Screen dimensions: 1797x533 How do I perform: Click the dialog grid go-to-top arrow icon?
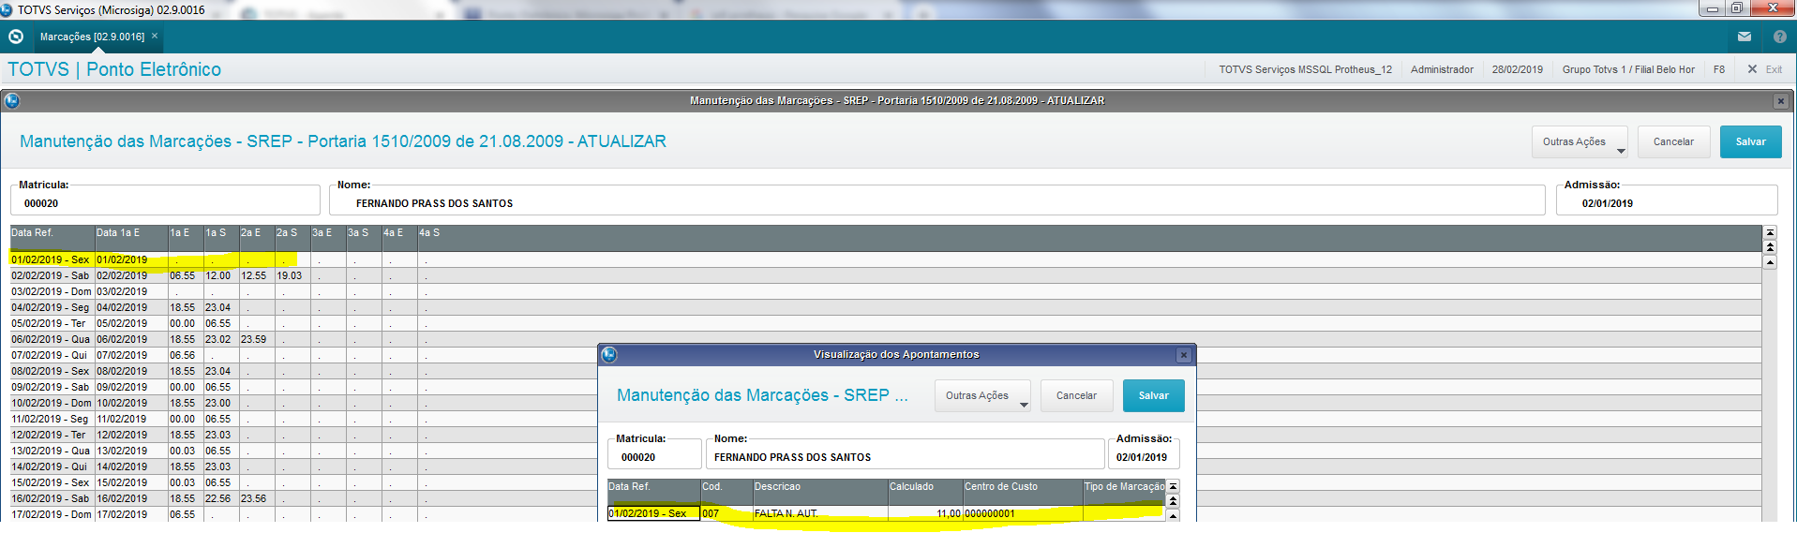point(1173,486)
